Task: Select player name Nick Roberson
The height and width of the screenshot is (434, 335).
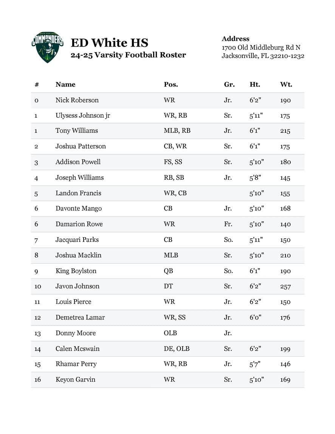Action: pyautogui.click(x=77, y=100)
